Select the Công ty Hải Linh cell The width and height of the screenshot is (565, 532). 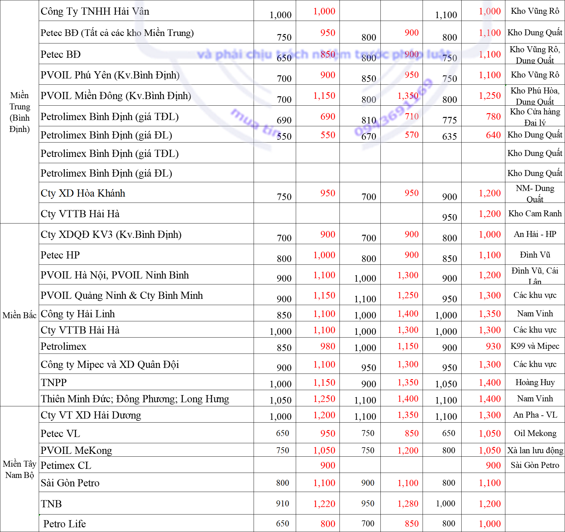pos(146,314)
